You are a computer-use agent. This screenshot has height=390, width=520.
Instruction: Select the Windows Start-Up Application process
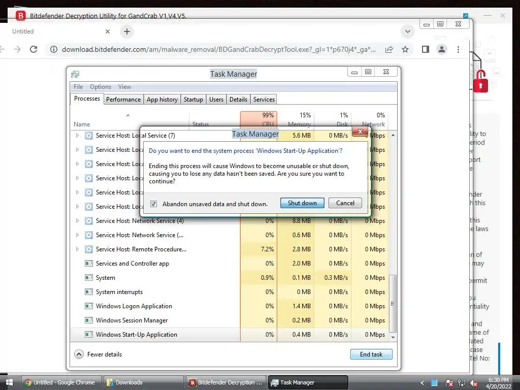tap(230, 335)
